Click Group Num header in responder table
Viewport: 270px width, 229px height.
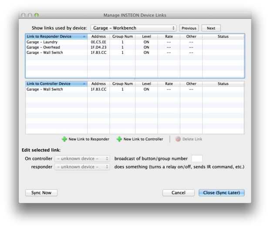122,37
